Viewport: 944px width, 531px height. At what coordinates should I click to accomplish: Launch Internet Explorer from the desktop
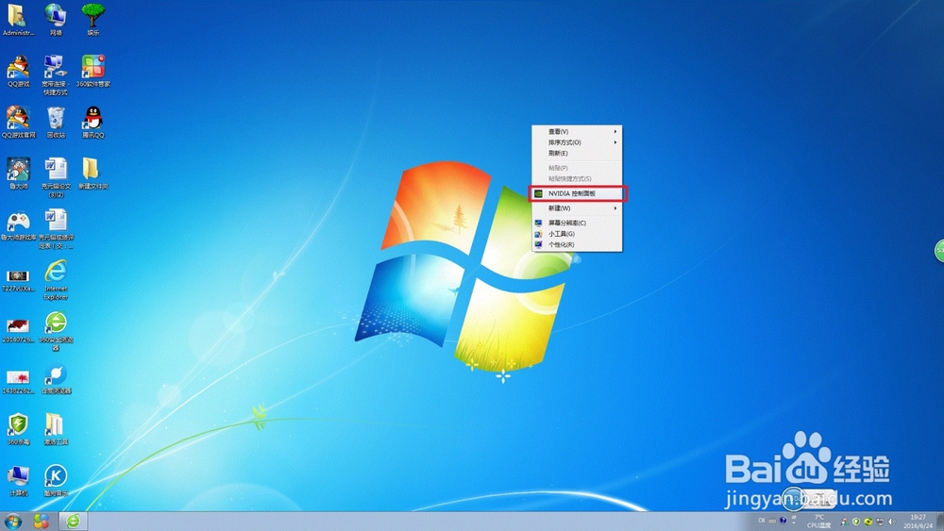(x=56, y=279)
